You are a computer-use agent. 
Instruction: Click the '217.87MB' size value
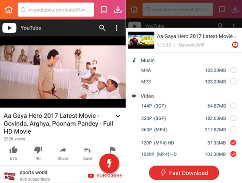pos(215,130)
